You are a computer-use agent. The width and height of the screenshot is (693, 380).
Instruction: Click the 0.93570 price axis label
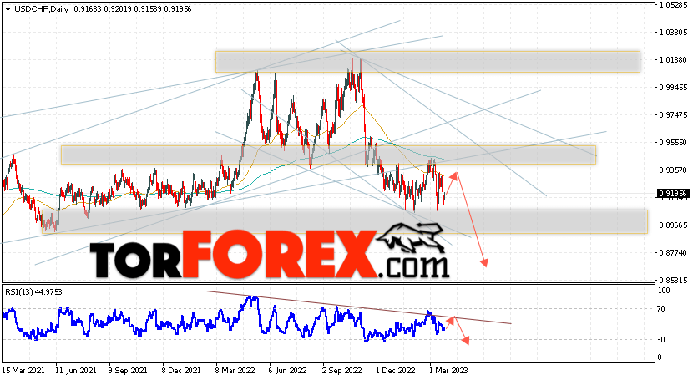click(x=674, y=170)
